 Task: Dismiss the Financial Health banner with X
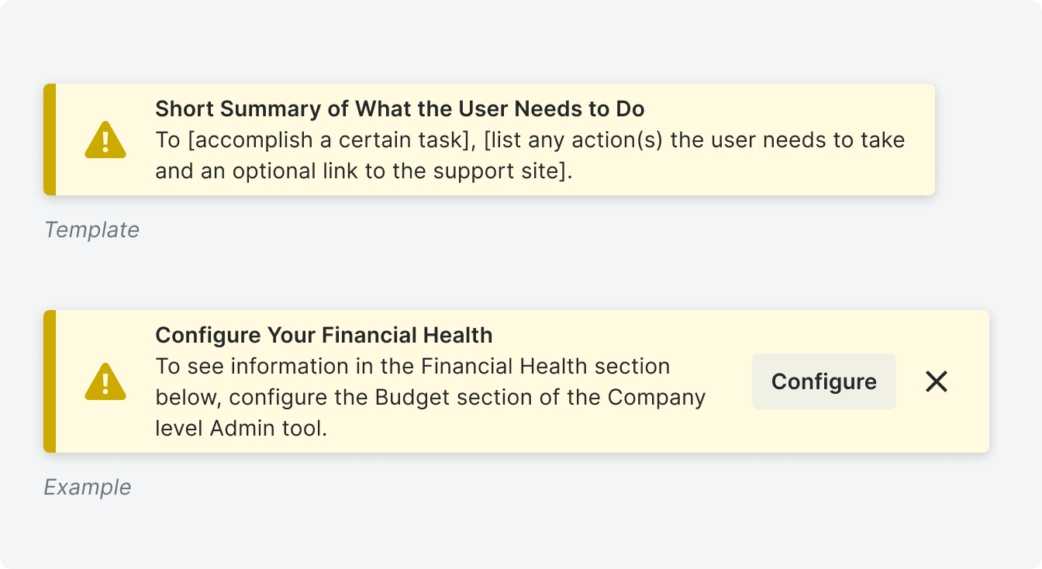pos(937,381)
